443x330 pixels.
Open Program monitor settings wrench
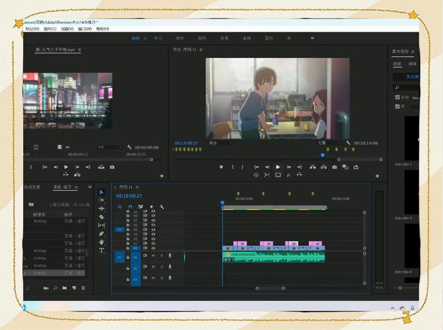click(348, 143)
